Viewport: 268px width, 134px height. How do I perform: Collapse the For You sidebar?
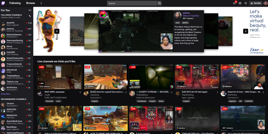[30, 10]
